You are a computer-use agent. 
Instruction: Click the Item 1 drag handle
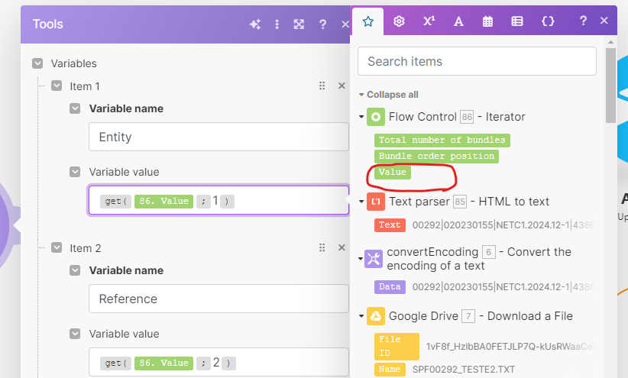(322, 86)
